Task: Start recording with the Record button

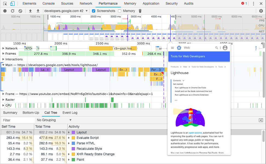Action: point(5,11)
